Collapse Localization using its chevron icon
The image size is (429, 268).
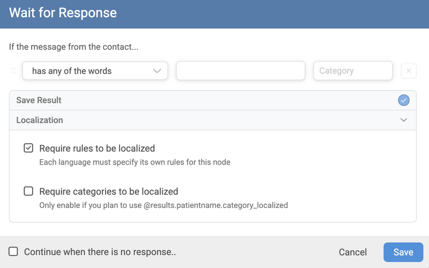(404, 120)
